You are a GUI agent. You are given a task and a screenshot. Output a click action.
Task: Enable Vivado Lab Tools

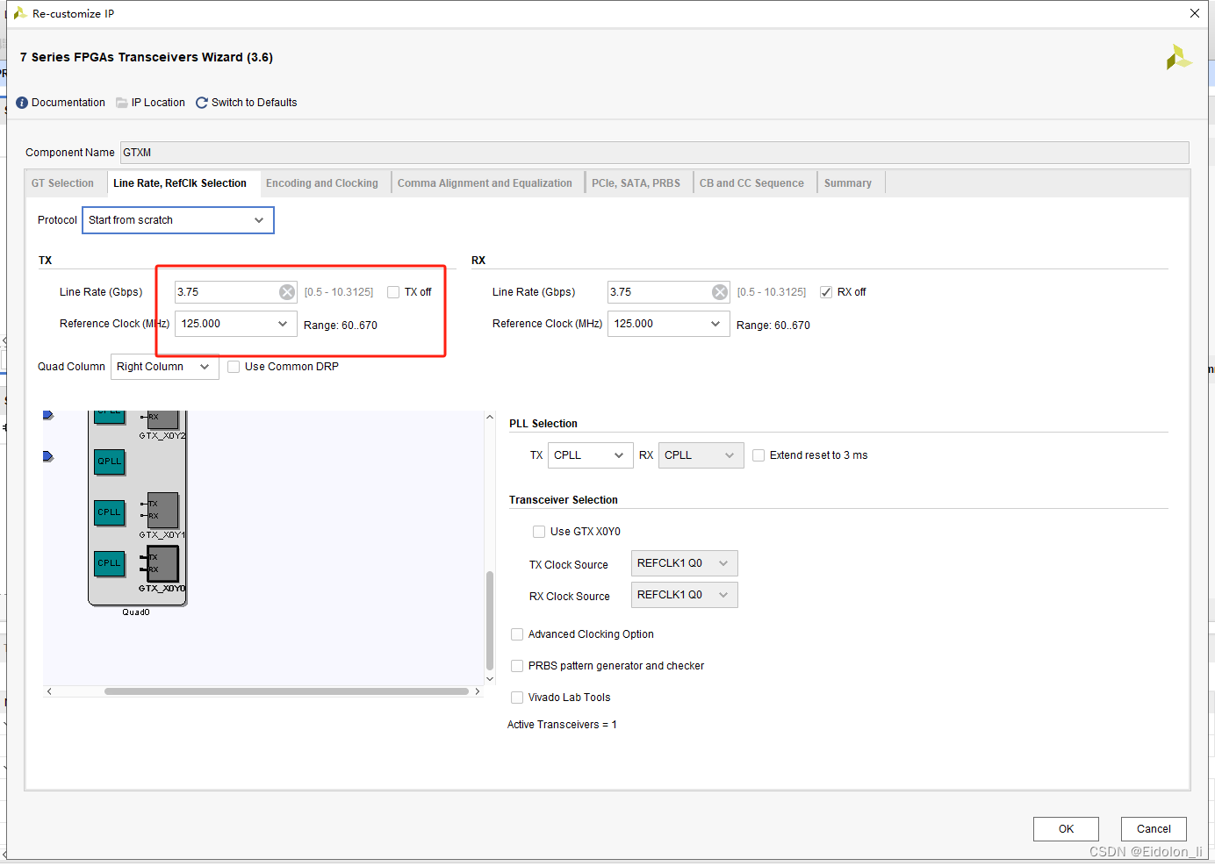pos(517,698)
